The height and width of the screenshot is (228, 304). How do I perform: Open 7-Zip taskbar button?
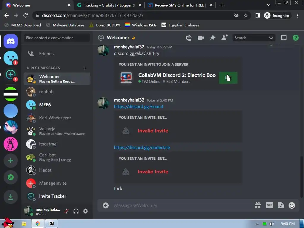coord(51,224)
